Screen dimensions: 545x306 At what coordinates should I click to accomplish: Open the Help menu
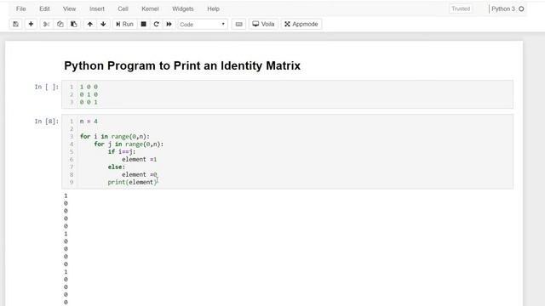pos(214,8)
